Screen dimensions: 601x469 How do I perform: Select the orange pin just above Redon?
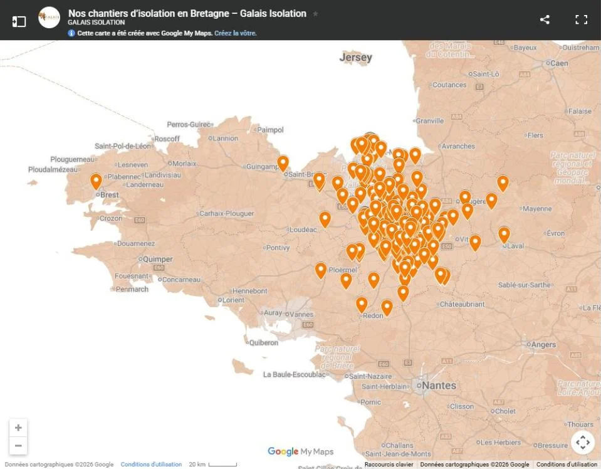click(x=362, y=305)
